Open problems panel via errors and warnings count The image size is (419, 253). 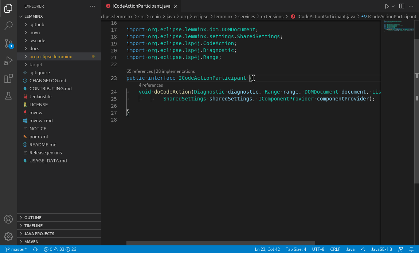[60, 249]
